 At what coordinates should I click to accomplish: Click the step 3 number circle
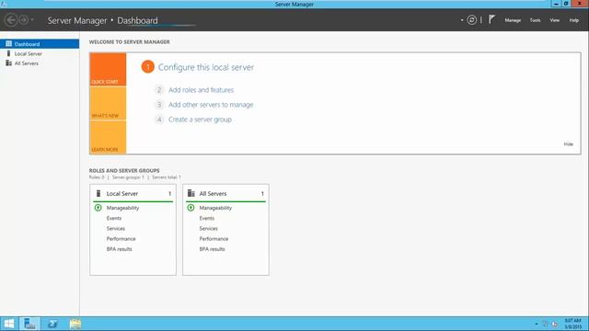159,105
